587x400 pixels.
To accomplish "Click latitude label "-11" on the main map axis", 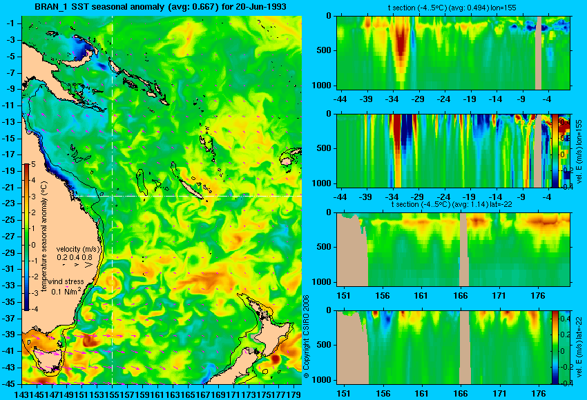I will (x=8, y=106).
